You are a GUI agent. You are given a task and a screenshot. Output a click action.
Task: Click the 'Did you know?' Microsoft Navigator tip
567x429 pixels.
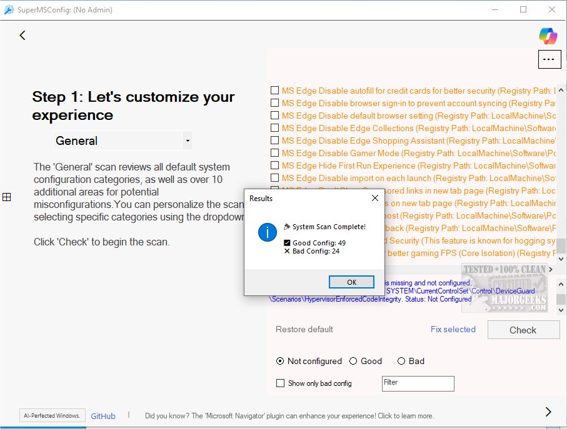(289, 416)
